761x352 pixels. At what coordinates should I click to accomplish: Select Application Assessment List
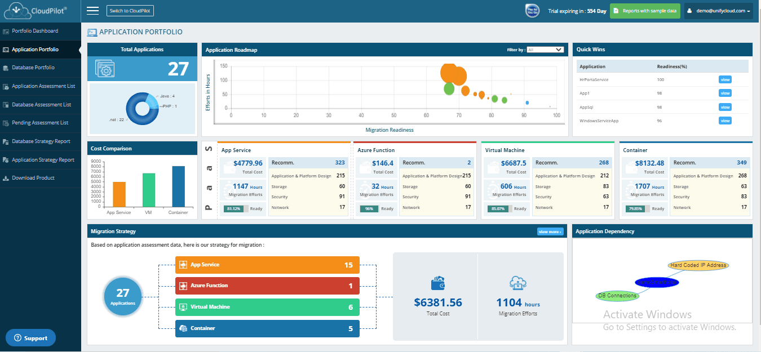tap(43, 86)
